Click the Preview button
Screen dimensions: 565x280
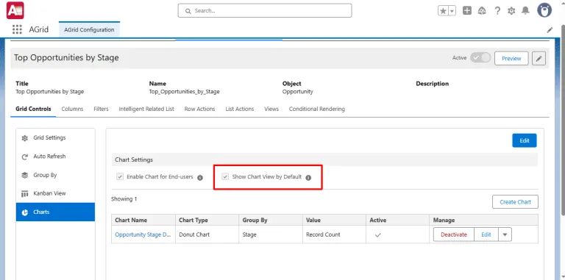[x=511, y=58]
